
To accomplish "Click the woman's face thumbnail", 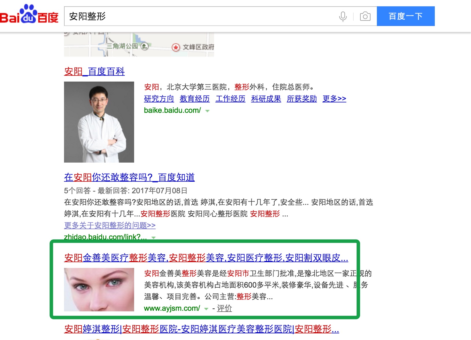I will 99,290.
